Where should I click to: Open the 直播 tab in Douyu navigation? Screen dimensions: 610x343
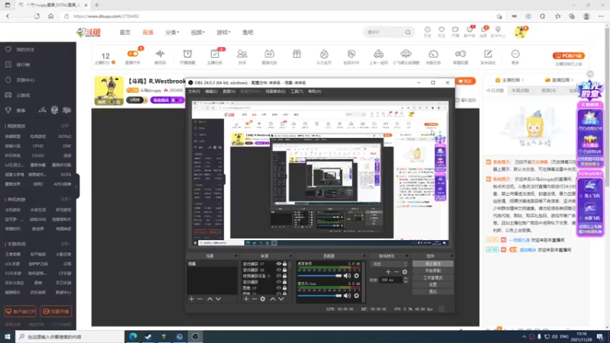pos(148,32)
